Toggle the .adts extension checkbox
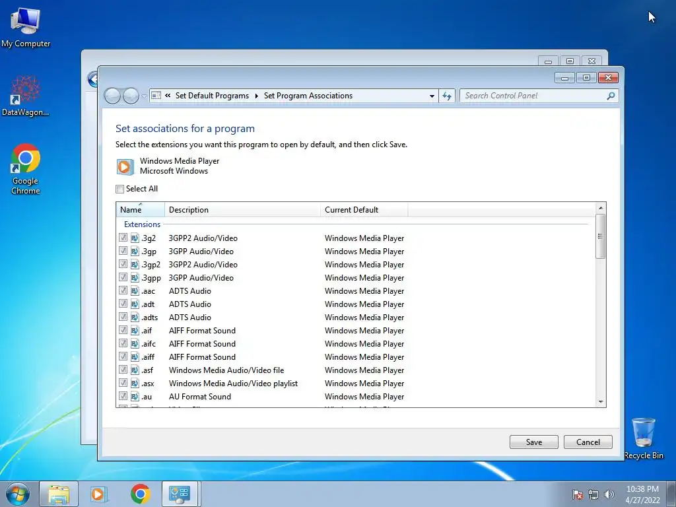Viewport: 676px width, 507px height. pyautogui.click(x=123, y=317)
